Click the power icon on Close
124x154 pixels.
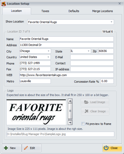click(106, 148)
